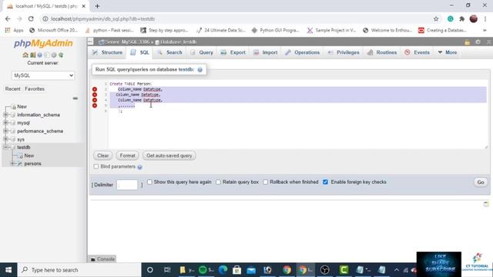Click into the Delimiter input field
This screenshot has height=277, width=493.
tap(127, 185)
